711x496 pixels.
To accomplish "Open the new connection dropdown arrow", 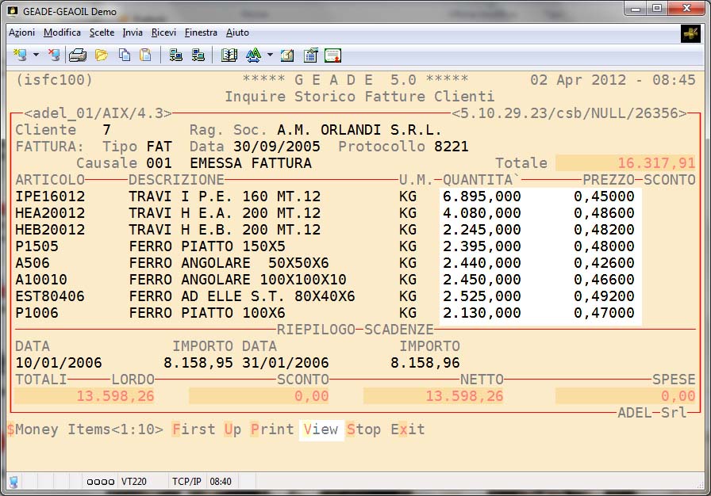I will tap(36, 55).
